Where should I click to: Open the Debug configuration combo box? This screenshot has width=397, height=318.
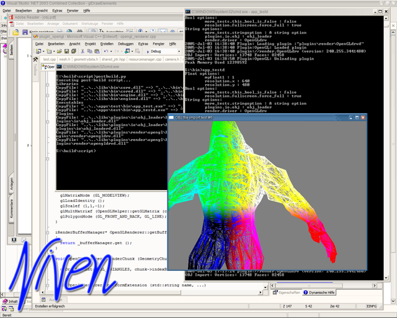tap(166, 52)
